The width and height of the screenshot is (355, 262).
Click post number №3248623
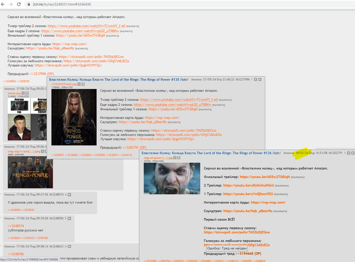pyautogui.click(x=56, y=246)
